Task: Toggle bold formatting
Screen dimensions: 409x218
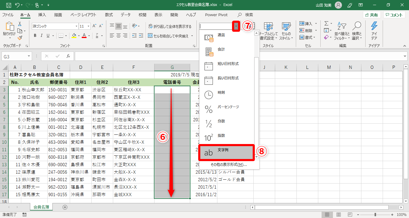Action: click(x=35, y=36)
